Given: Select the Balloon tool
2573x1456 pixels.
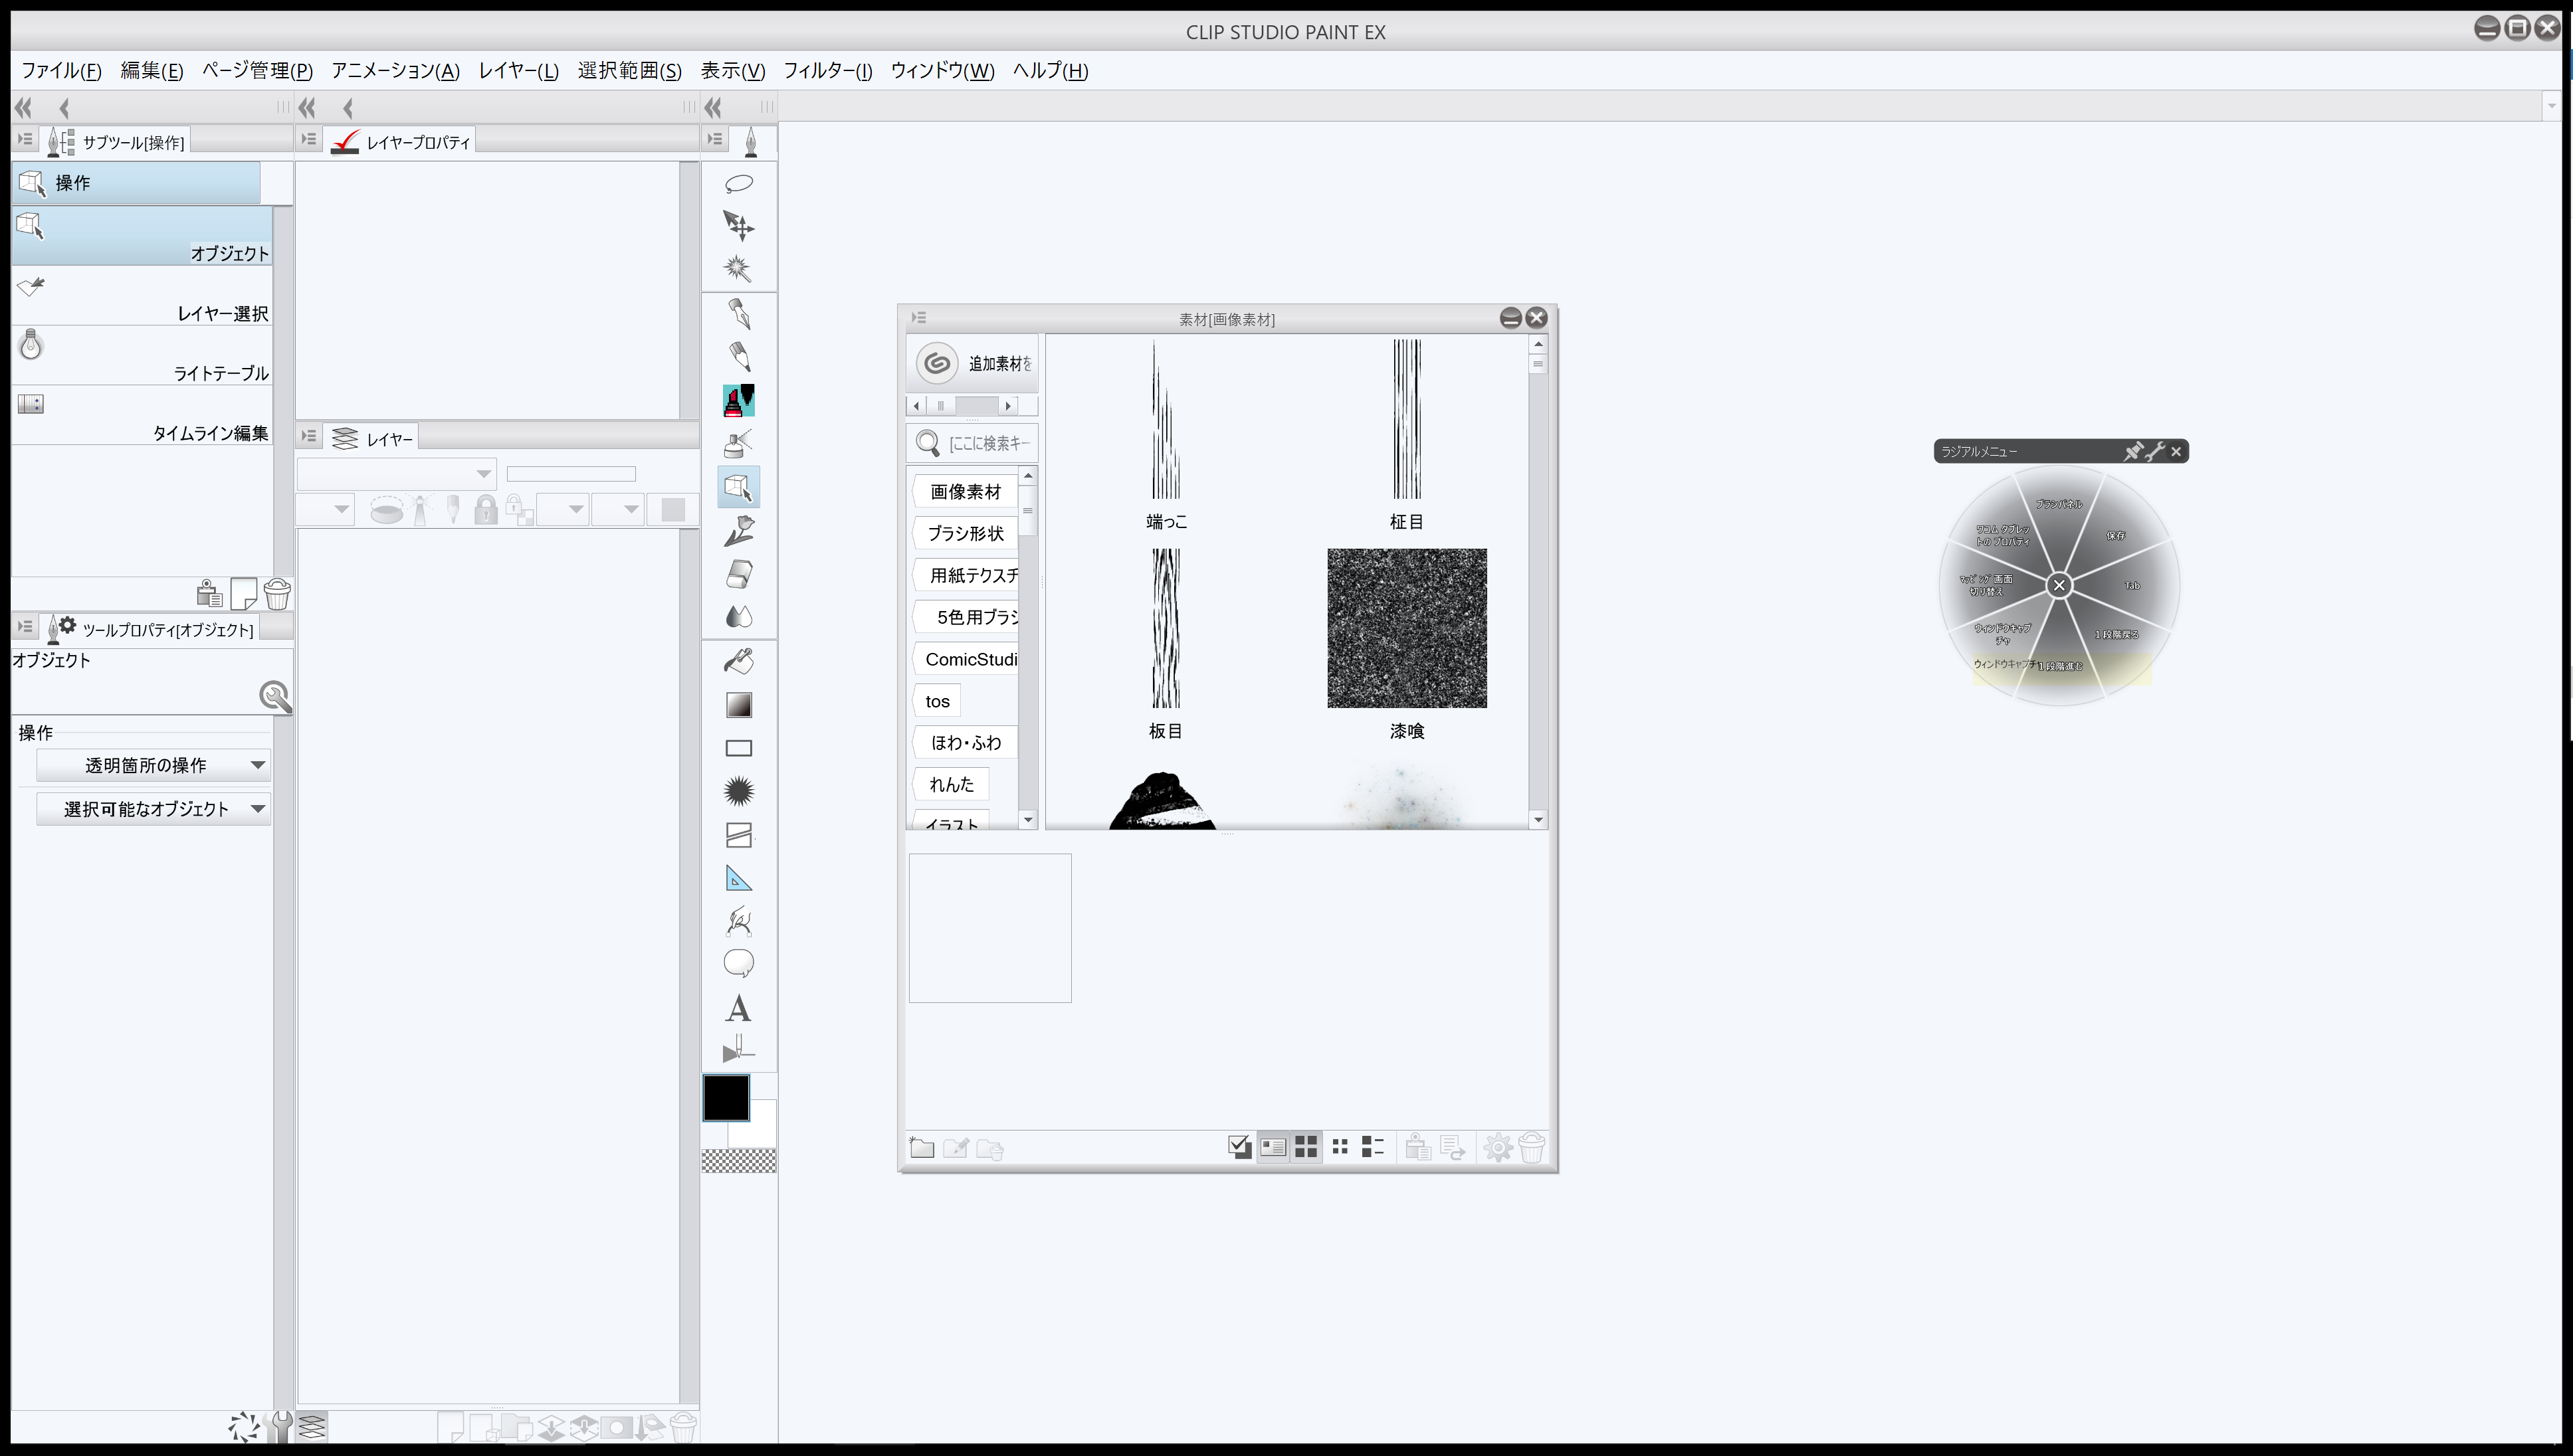Looking at the screenshot, I should 738,963.
